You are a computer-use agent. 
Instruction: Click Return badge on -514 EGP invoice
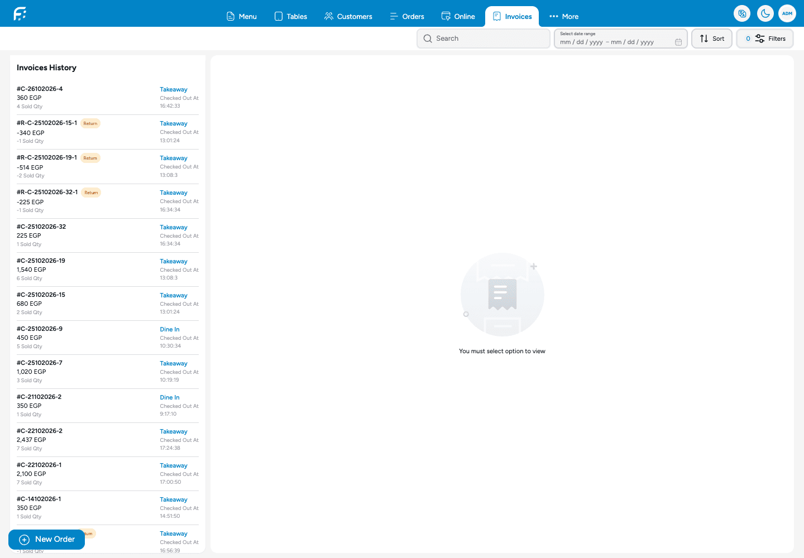90,158
